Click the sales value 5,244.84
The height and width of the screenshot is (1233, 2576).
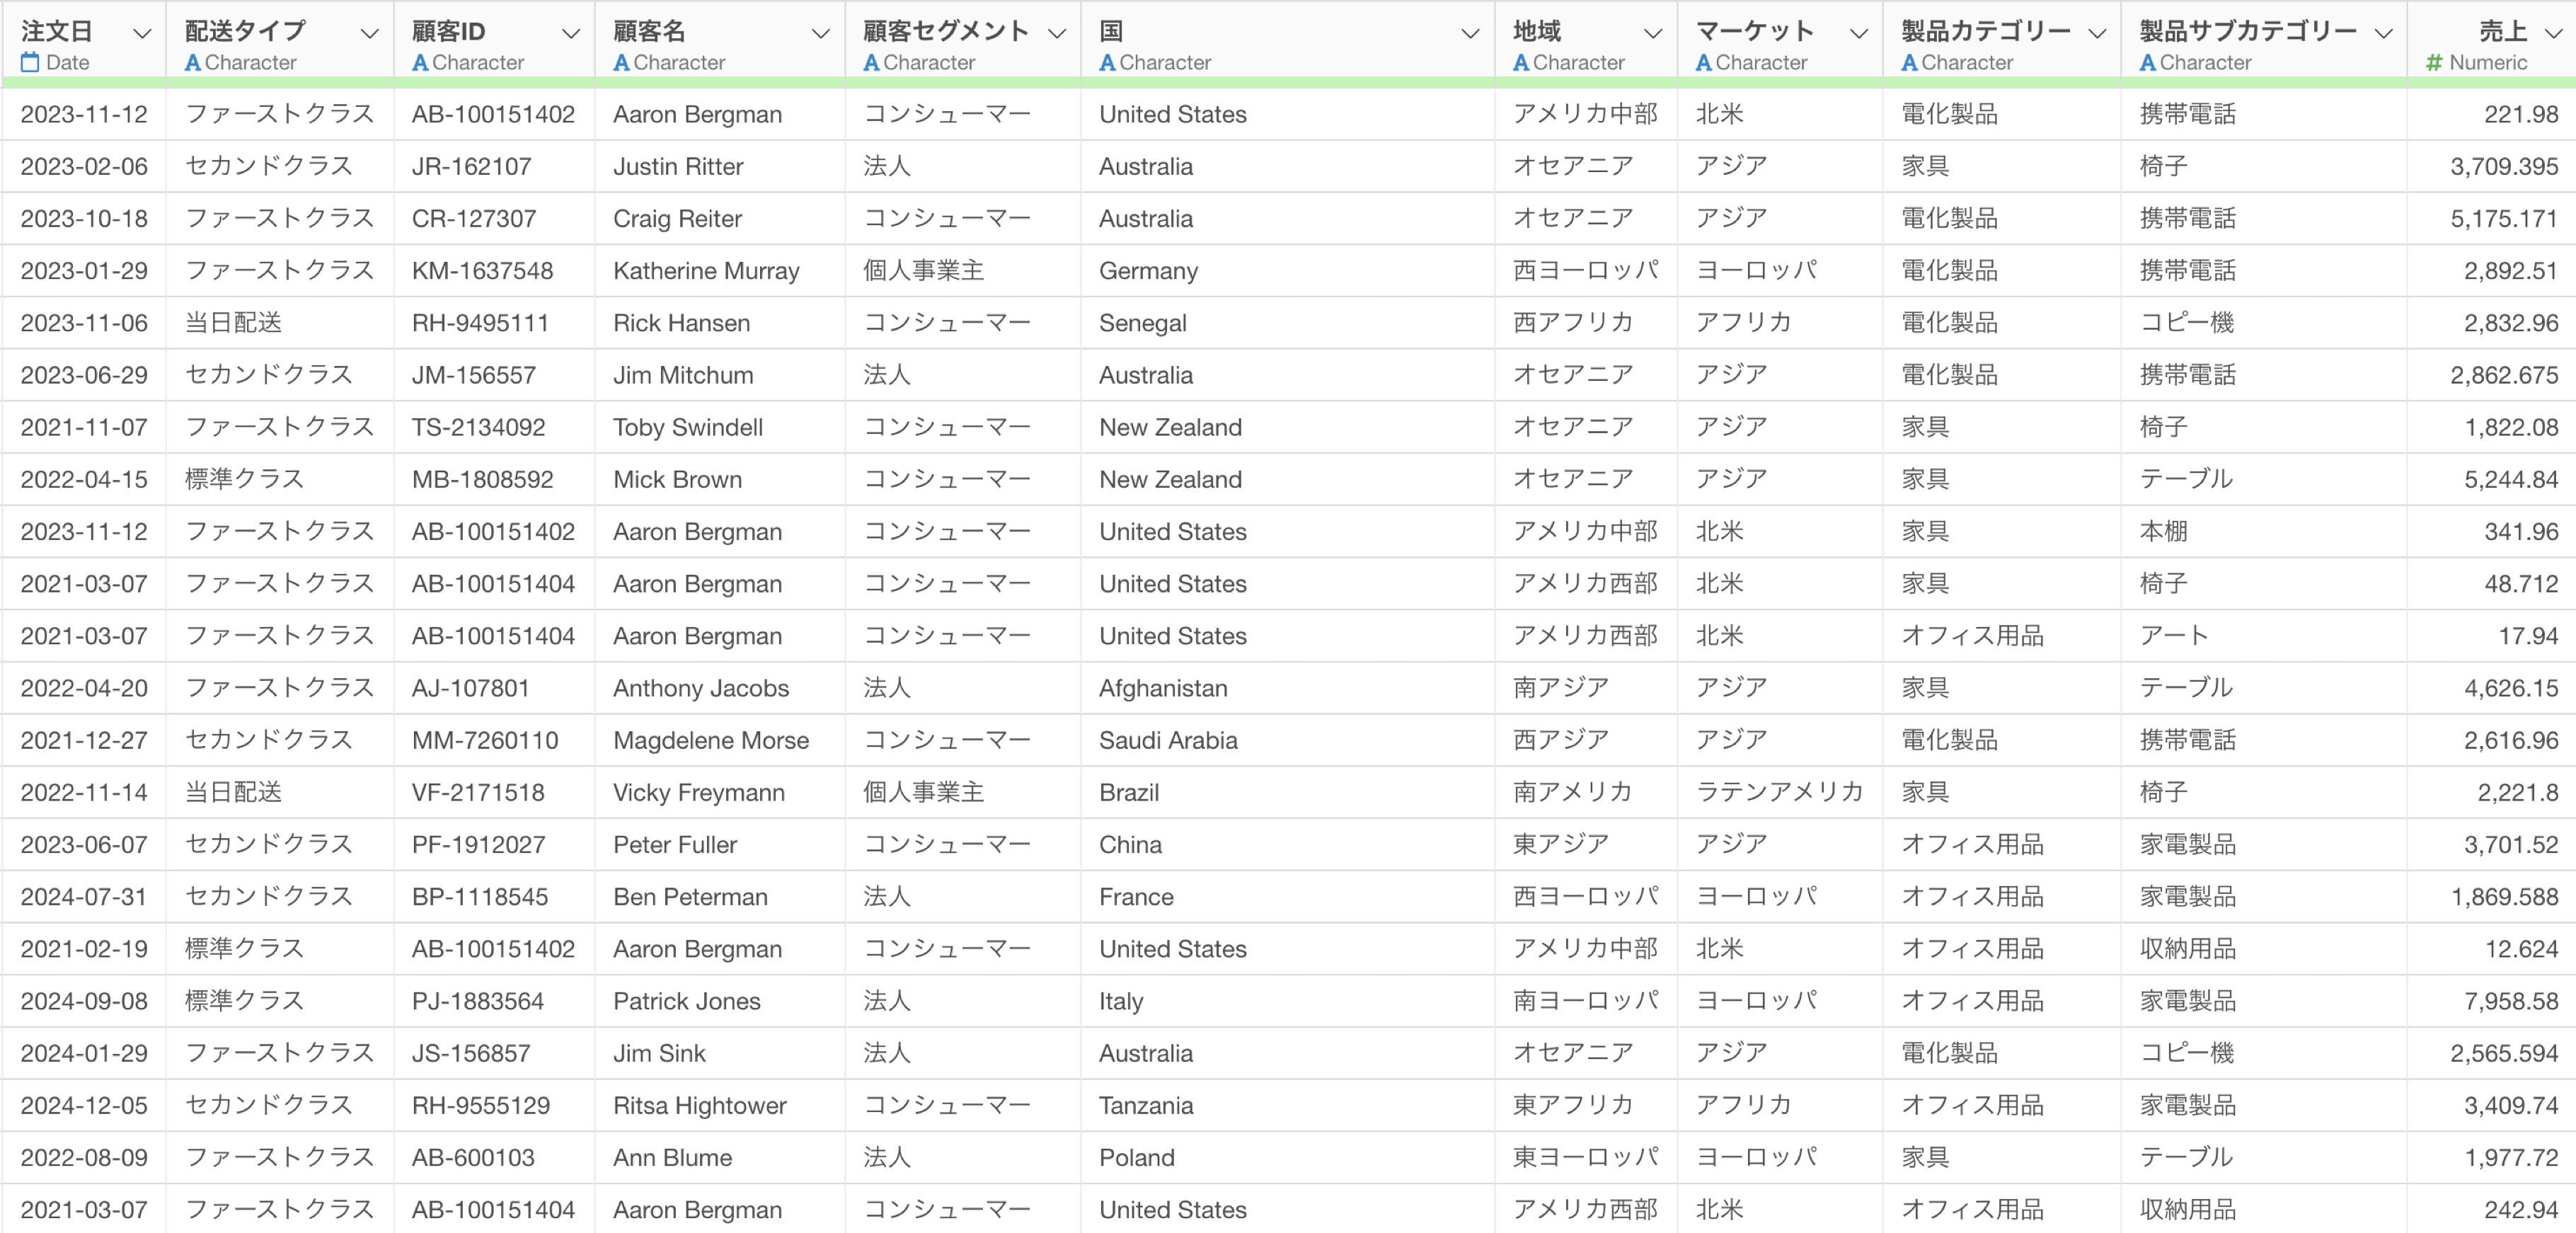(x=2511, y=479)
